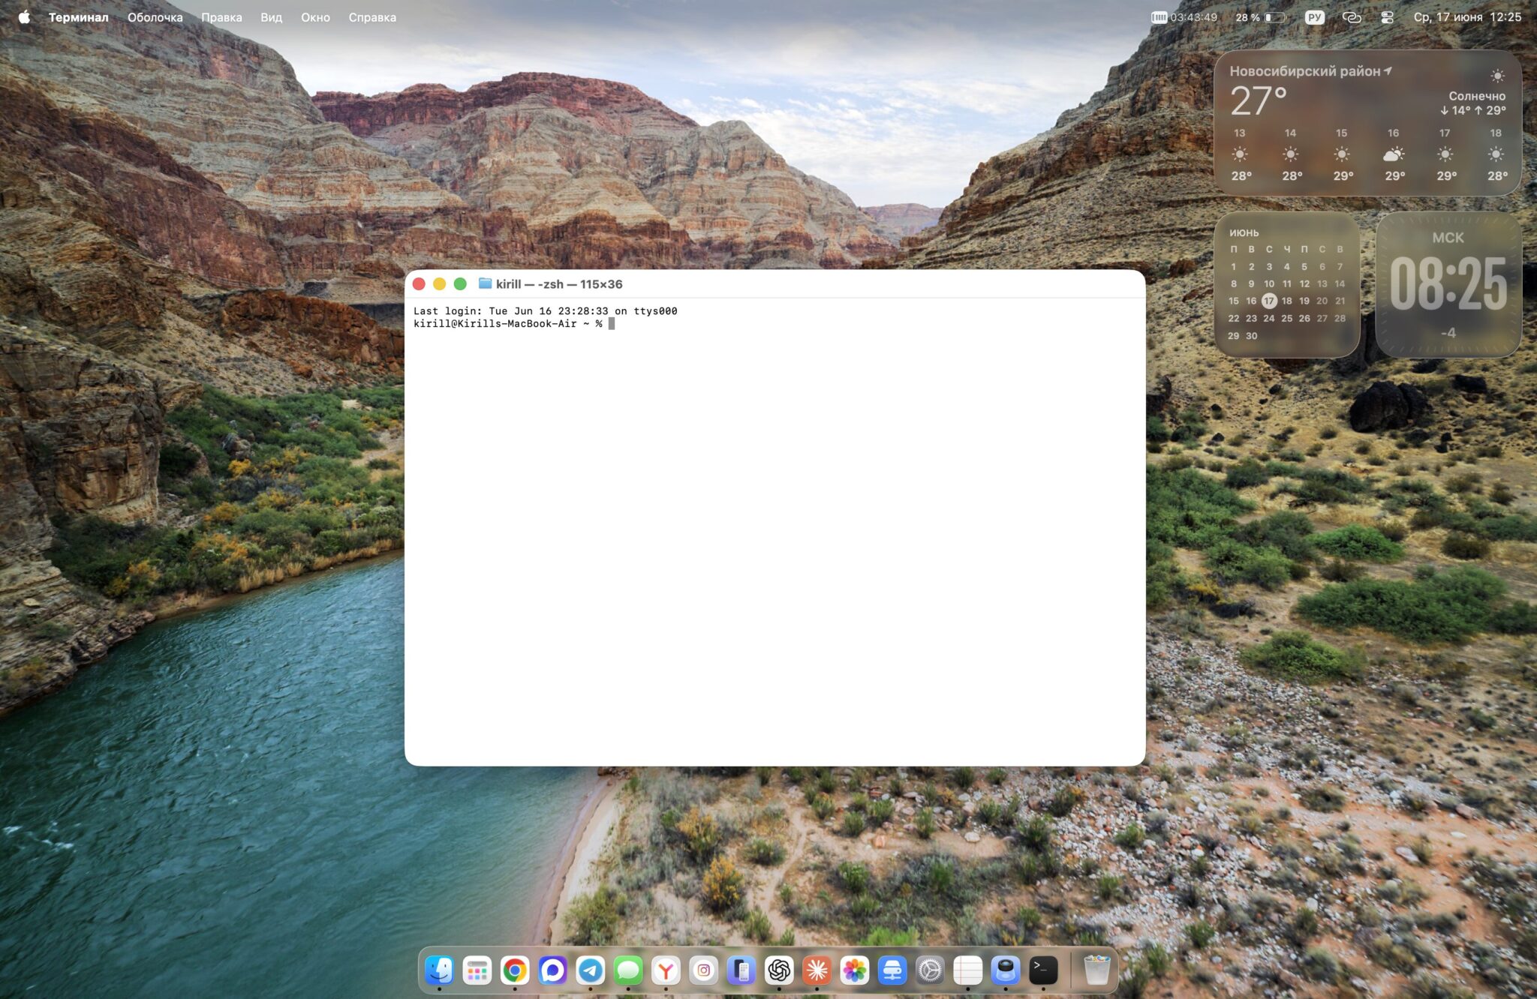Viewport: 1537px width, 999px height.
Task: Click folder proxy icon in Terminal title
Action: click(485, 283)
